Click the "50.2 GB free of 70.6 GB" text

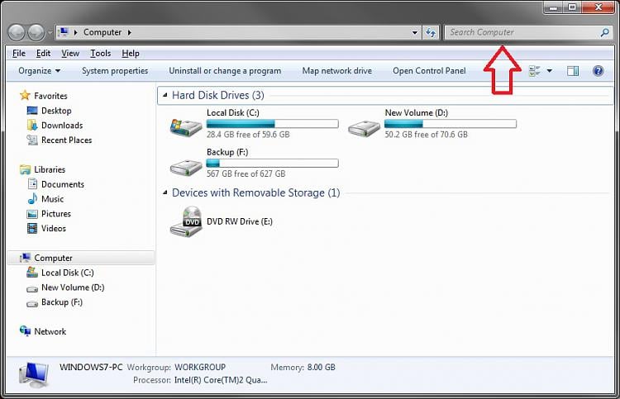tap(426, 135)
